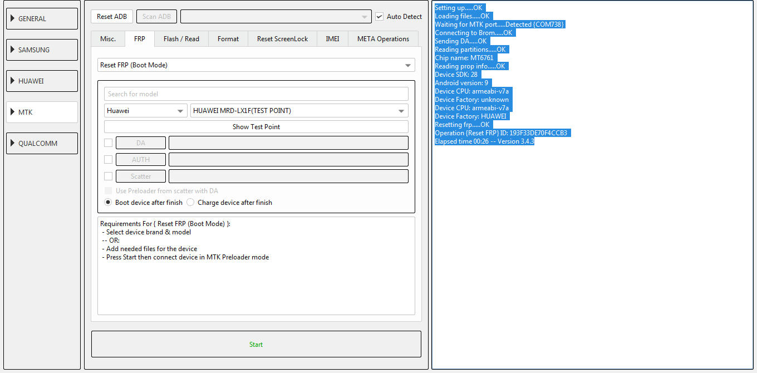Switch to the META Operations tab
Screen dimensions: 757x373
384,39
